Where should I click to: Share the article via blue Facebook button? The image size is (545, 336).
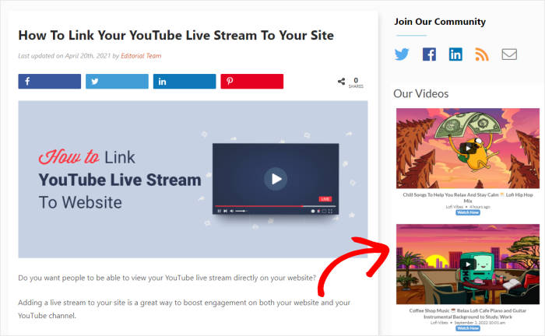coord(49,81)
